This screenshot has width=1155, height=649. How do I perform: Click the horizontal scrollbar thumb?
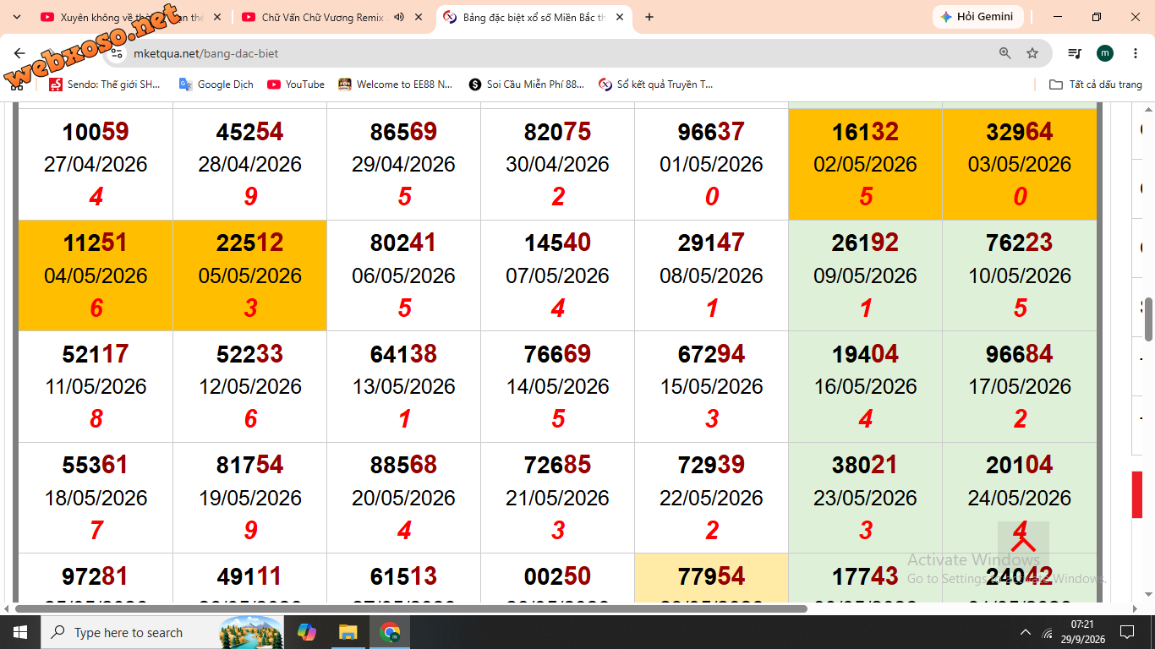point(411,608)
